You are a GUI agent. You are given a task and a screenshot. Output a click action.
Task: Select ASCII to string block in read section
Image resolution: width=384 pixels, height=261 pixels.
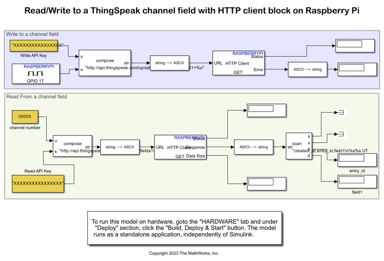253,147
